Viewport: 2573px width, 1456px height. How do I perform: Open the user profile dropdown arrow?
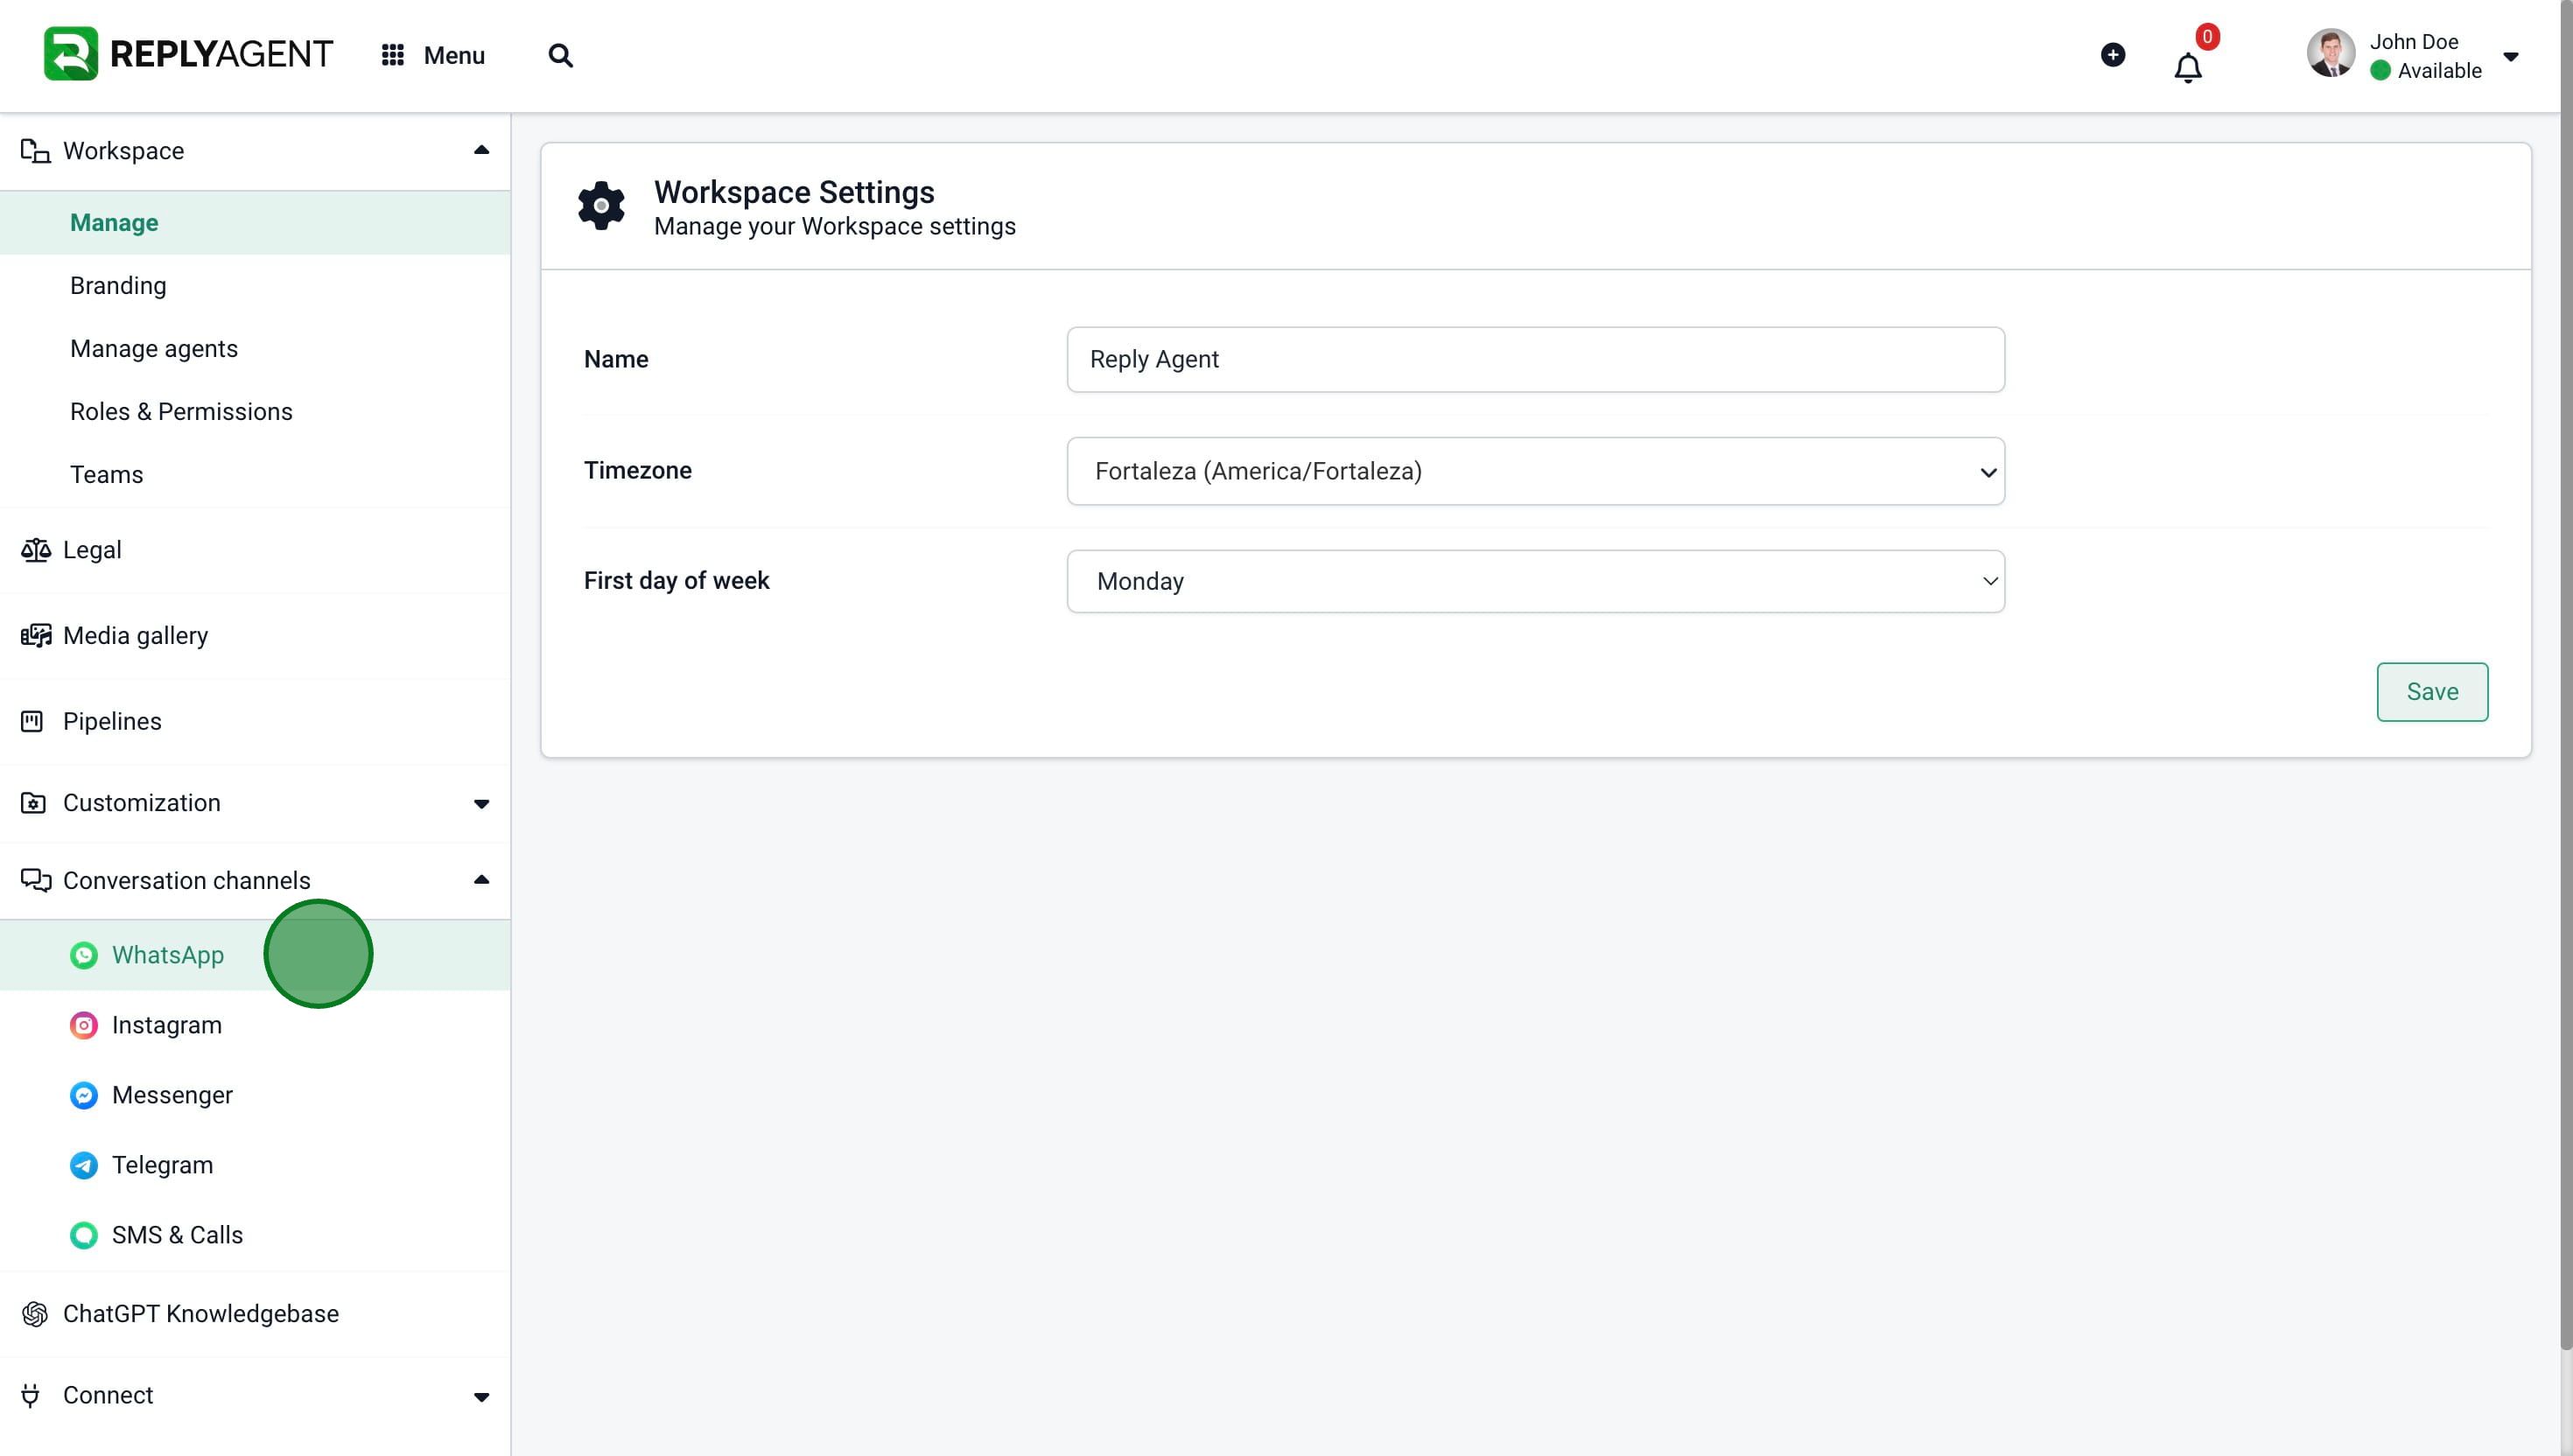pyautogui.click(x=2511, y=57)
